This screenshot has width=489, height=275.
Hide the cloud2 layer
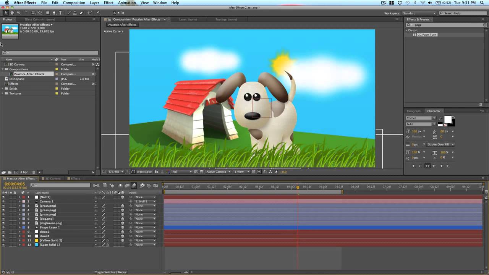pos(3,232)
